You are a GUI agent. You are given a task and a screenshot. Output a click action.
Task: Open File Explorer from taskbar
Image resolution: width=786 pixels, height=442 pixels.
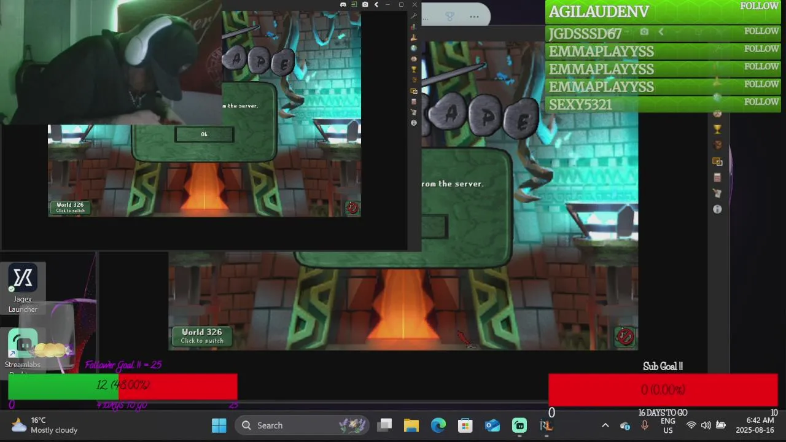click(411, 425)
